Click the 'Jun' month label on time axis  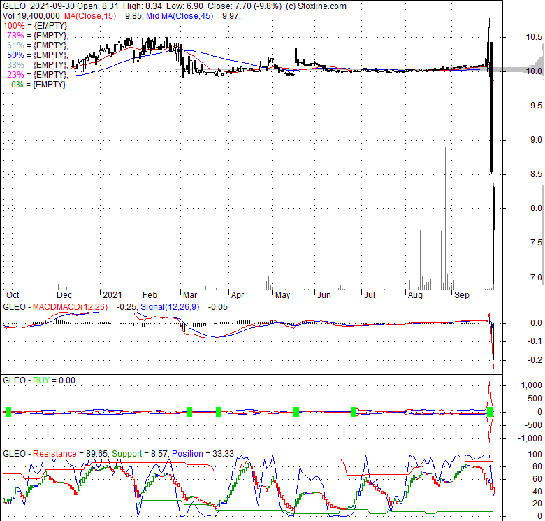tap(324, 295)
